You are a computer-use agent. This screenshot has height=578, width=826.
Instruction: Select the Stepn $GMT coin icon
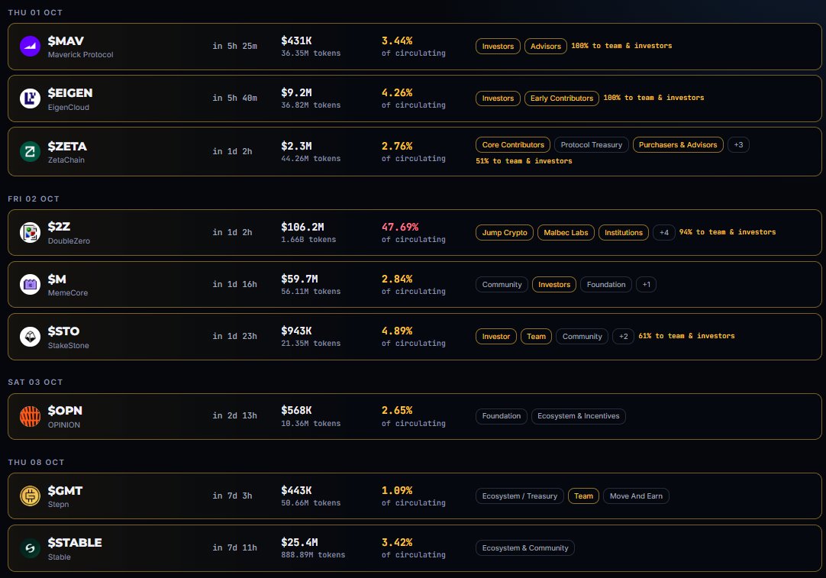pyautogui.click(x=30, y=496)
